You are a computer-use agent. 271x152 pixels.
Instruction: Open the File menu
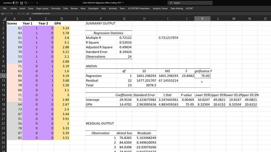click(x=5, y=8)
